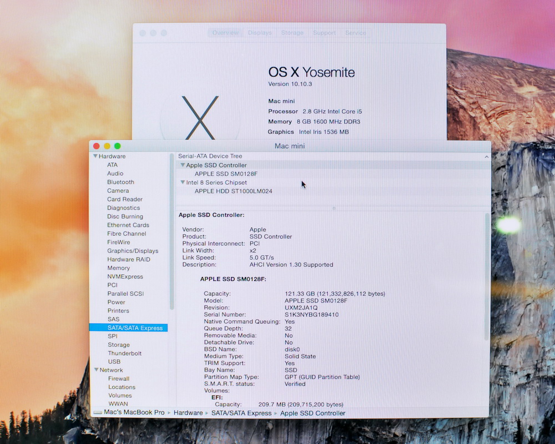Select Printers in the sidebar
The height and width of the screenshot is (444, 555).
point(118,310)
